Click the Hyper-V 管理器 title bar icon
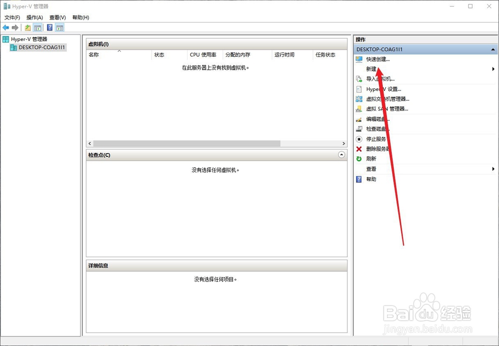This screenshot has height=346, width=499. [x=6, y=6]
